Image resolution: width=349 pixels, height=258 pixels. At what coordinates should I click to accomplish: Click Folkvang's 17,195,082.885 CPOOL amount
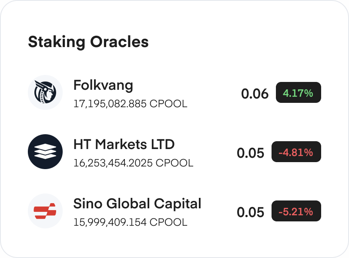(130, 104)
